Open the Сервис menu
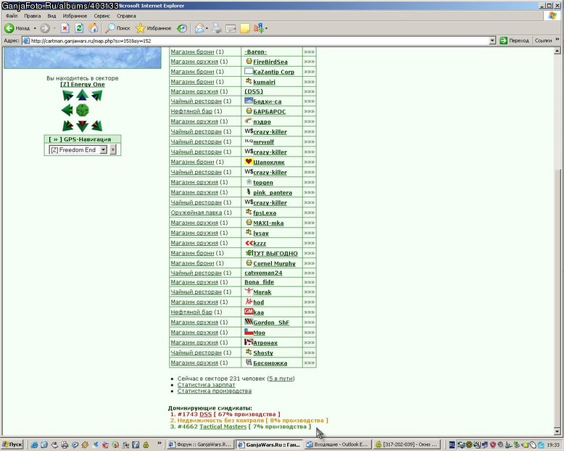The image size is (564, 451). click(x=101, y=16)
